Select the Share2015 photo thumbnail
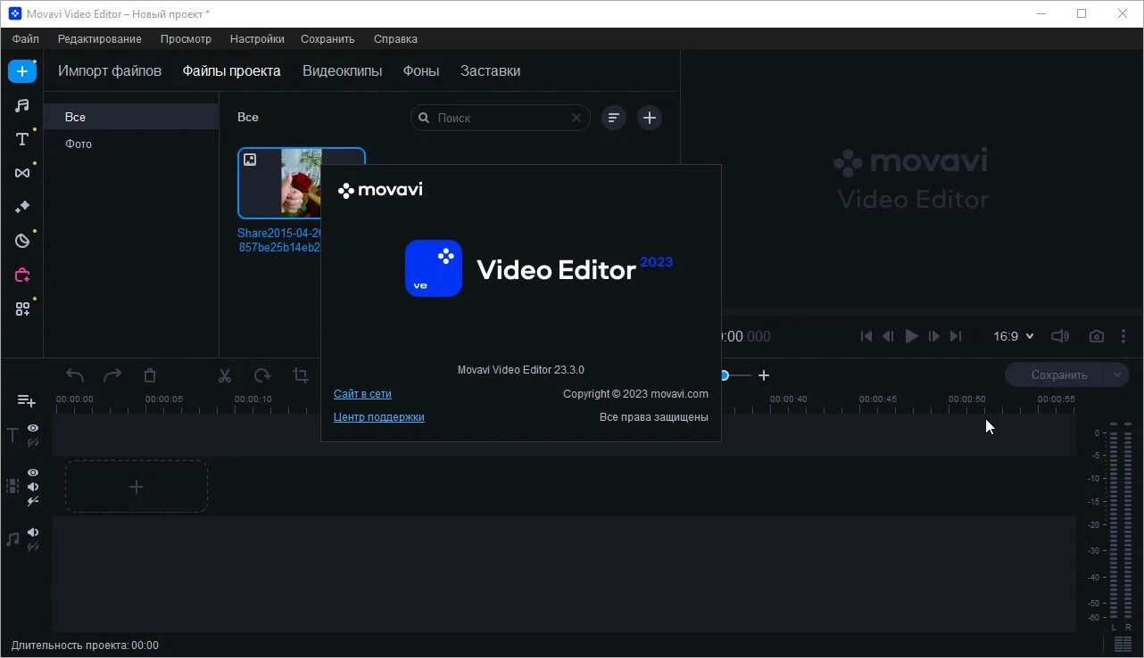The height and width of the screenshot is (658, 1144). (x=302, y=183)
